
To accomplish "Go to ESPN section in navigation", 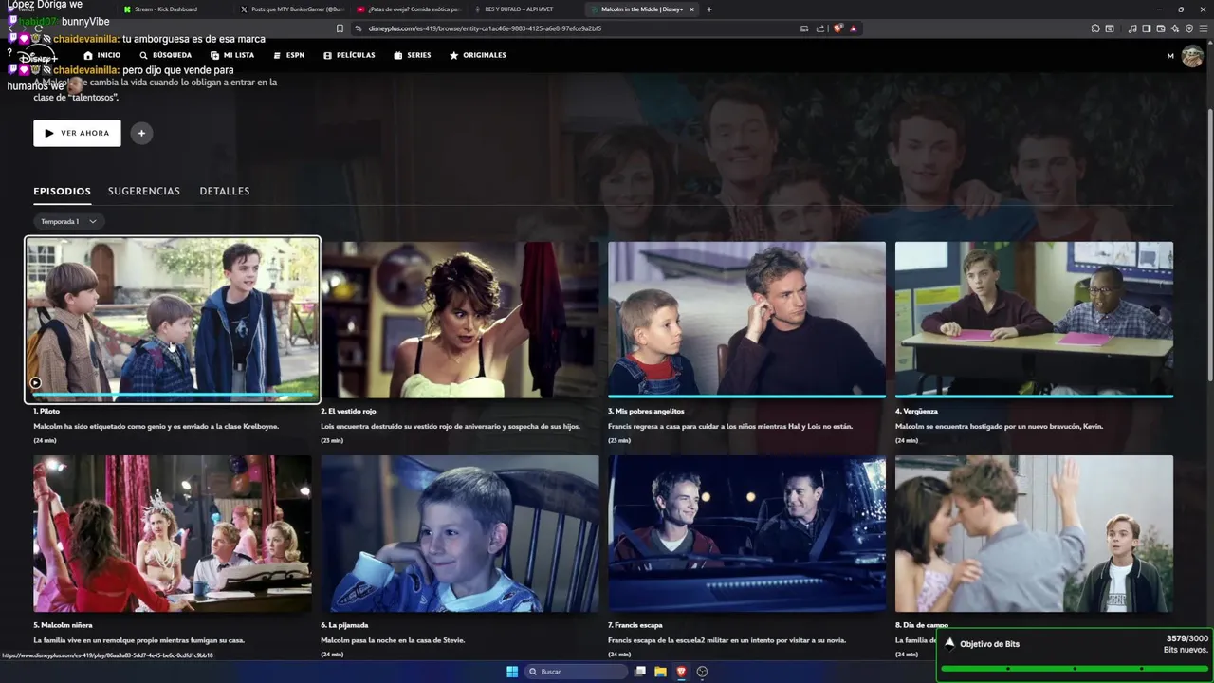I will point(288,55).
